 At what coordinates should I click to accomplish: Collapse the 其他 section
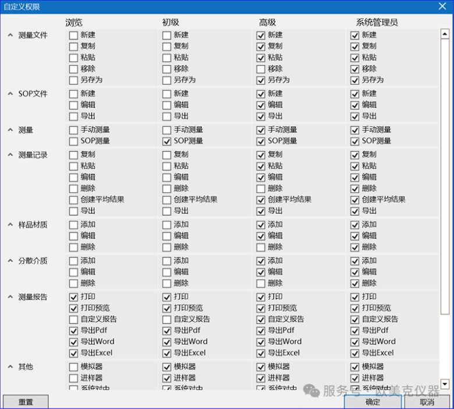coord(10,367)
